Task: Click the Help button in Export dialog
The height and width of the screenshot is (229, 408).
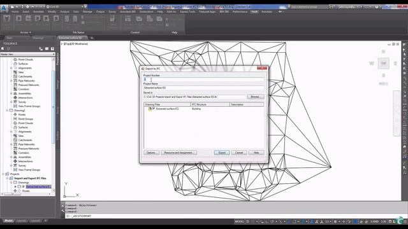Action: click(x=256, y=153)
